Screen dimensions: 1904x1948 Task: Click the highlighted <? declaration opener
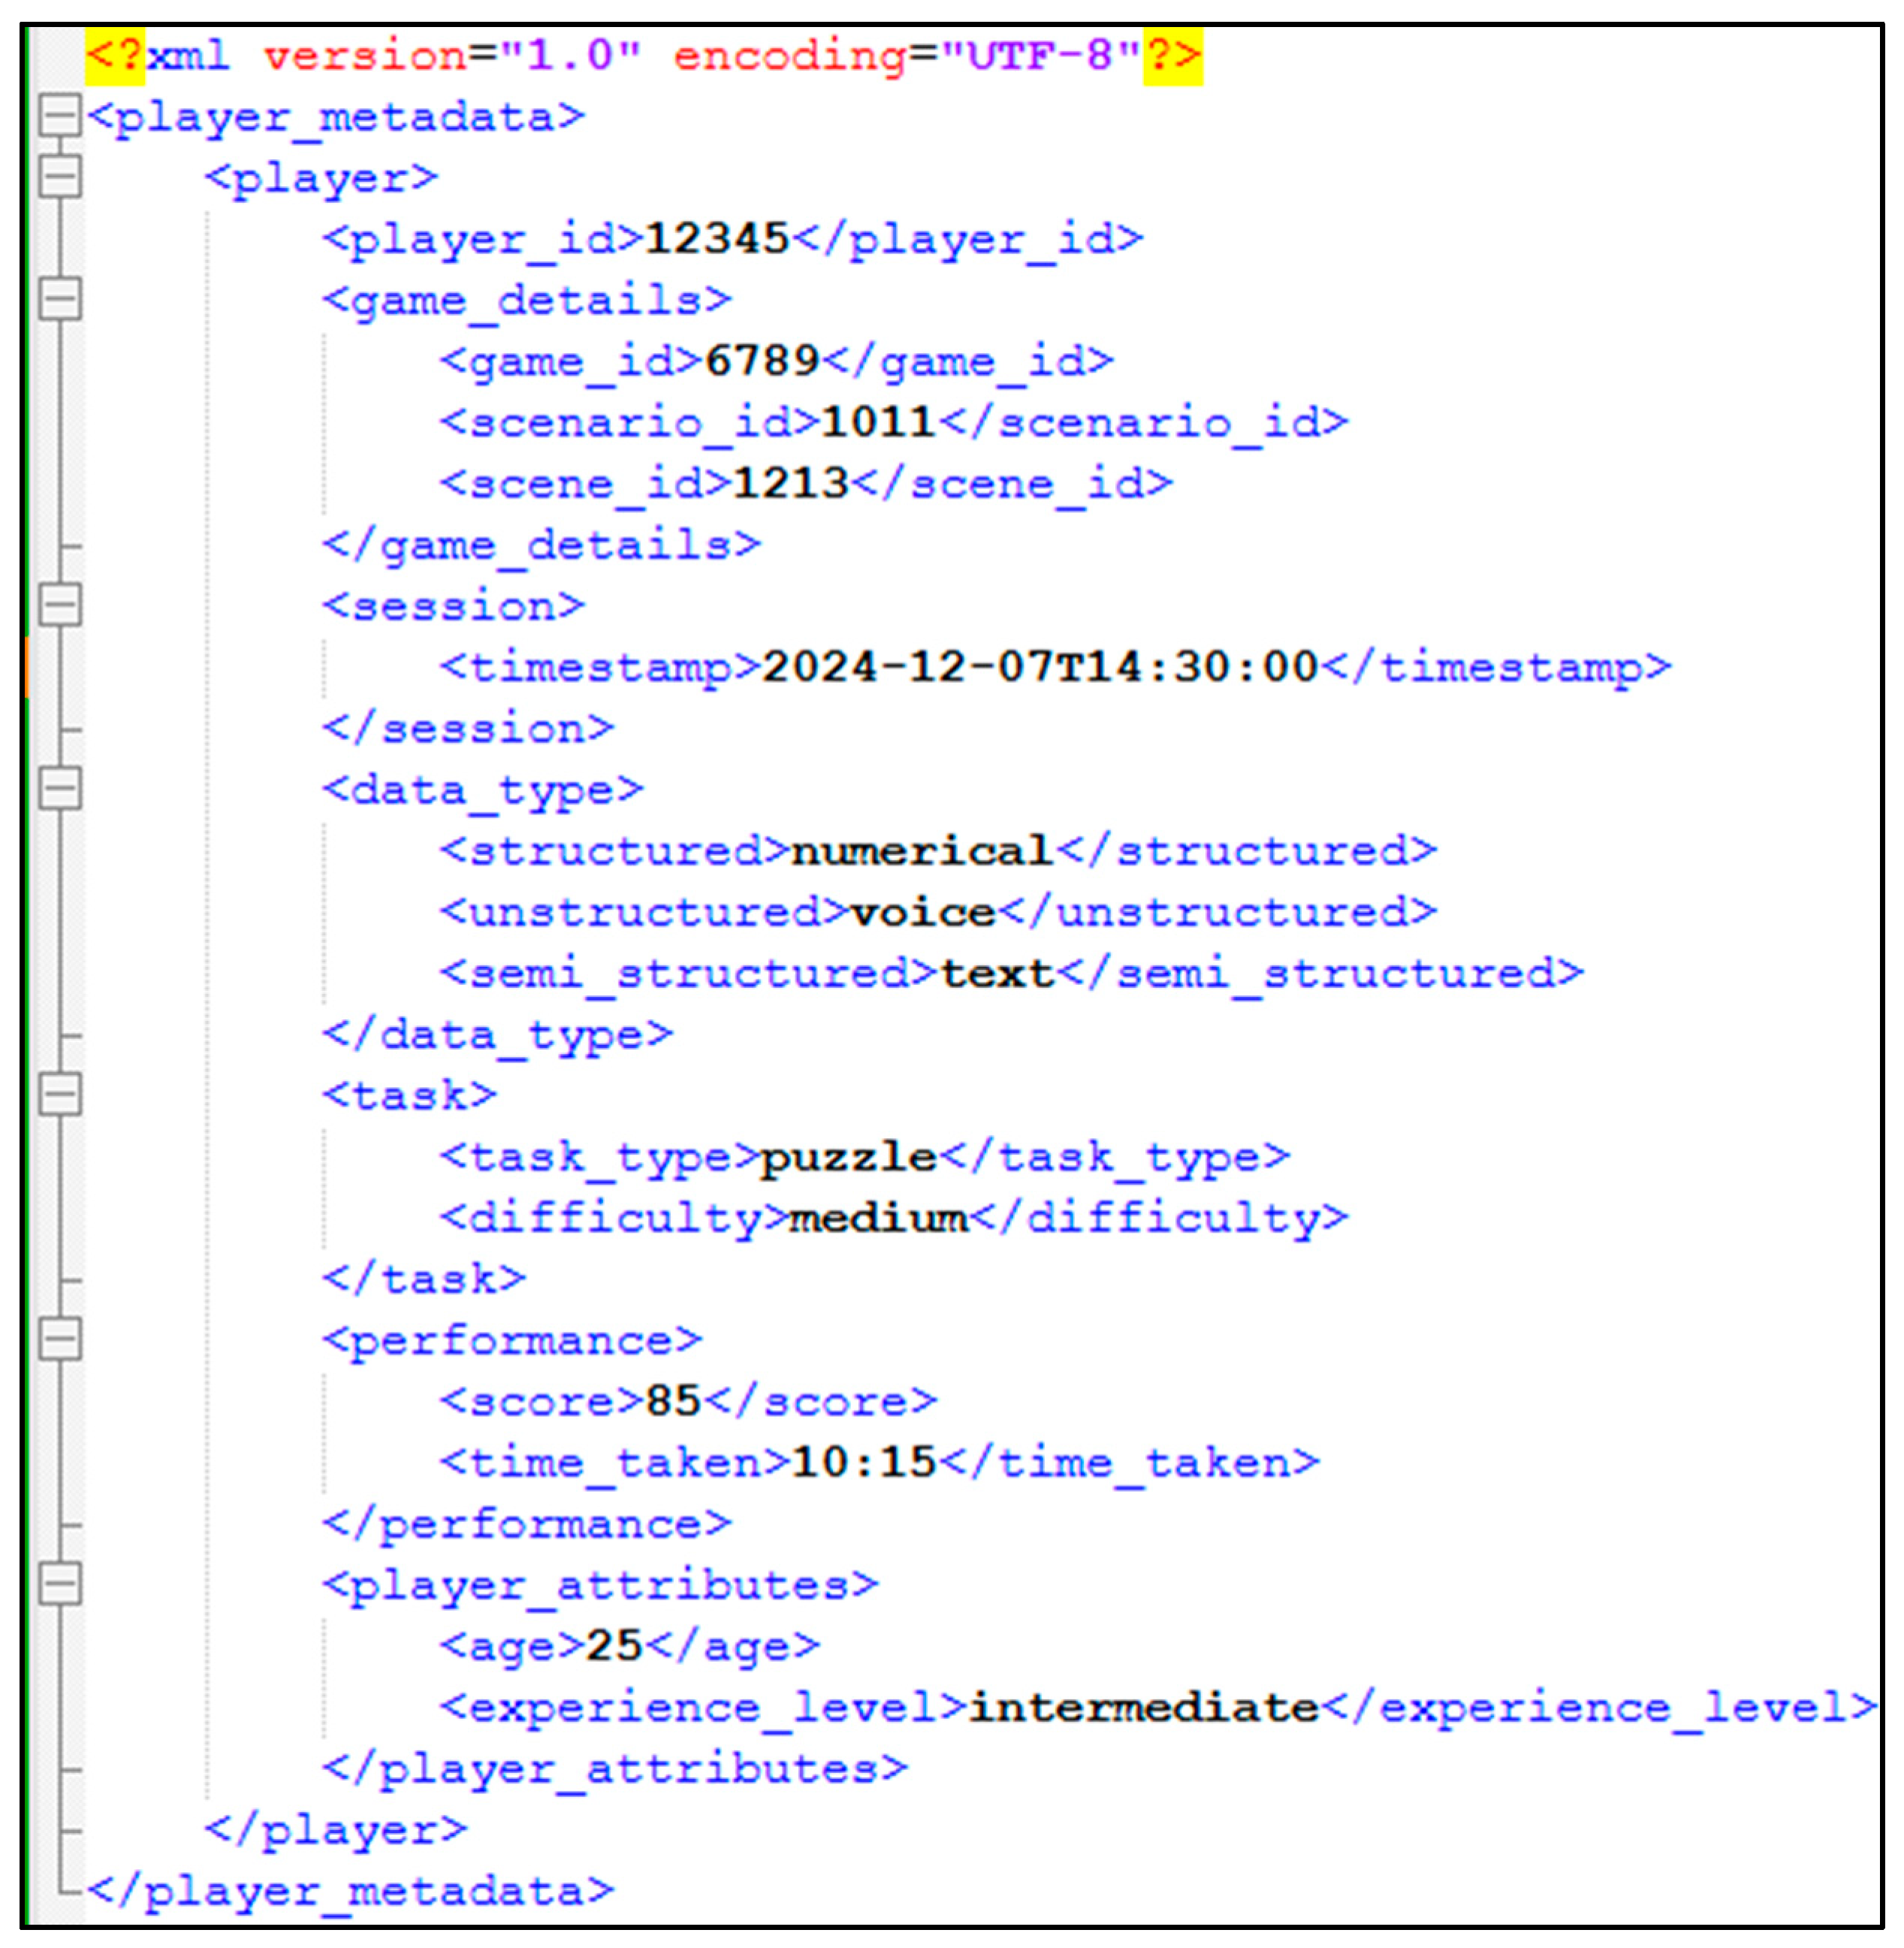(x=115, y=55)
